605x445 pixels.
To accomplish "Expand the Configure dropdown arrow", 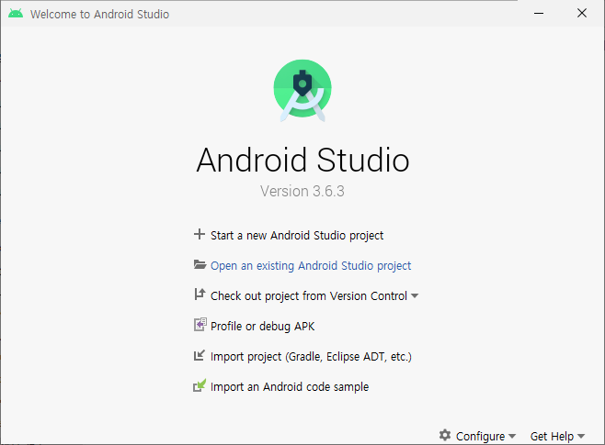I will [512, 436].
